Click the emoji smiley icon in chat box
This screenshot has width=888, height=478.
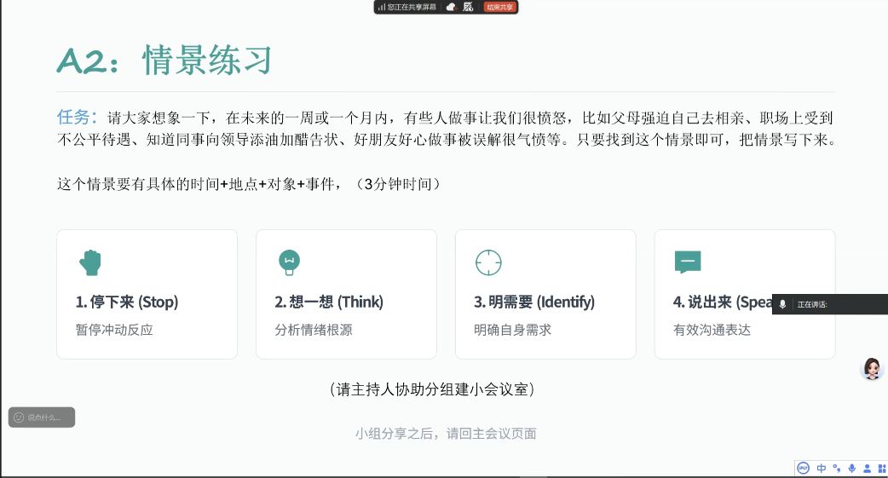coord(19,418)
